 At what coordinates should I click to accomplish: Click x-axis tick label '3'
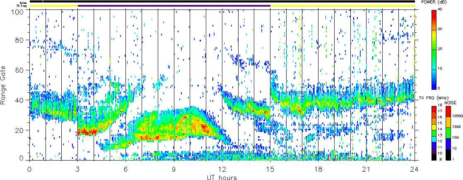click(x=78, y=169)
